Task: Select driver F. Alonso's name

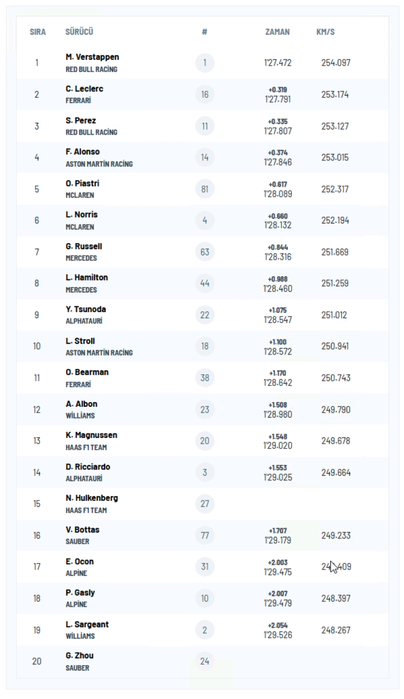Action: click(83, 152)
